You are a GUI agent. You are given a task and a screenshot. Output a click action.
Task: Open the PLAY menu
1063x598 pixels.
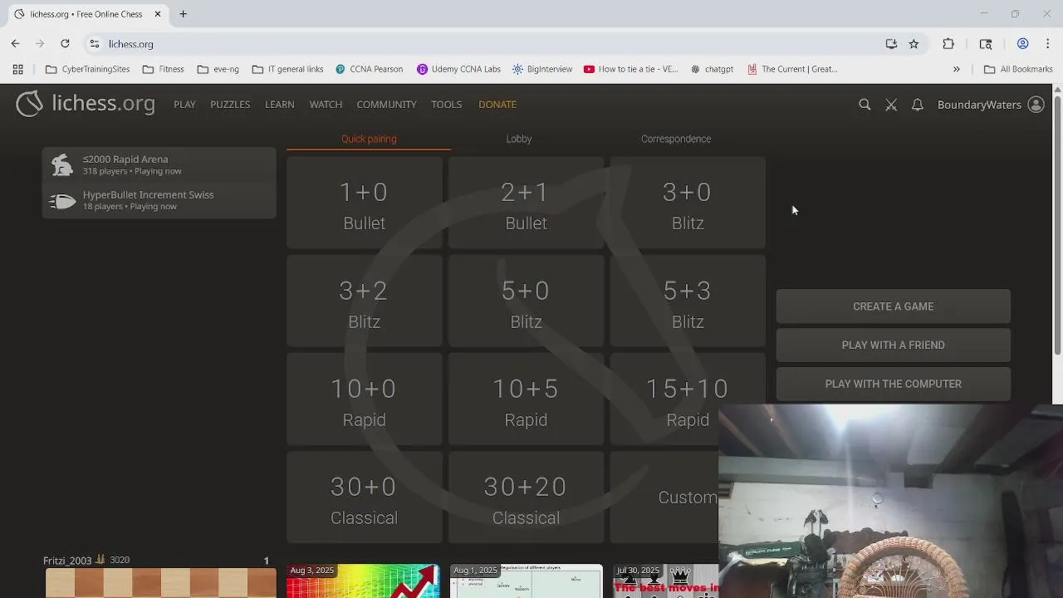pyautogui.click(x=184, y=105)
